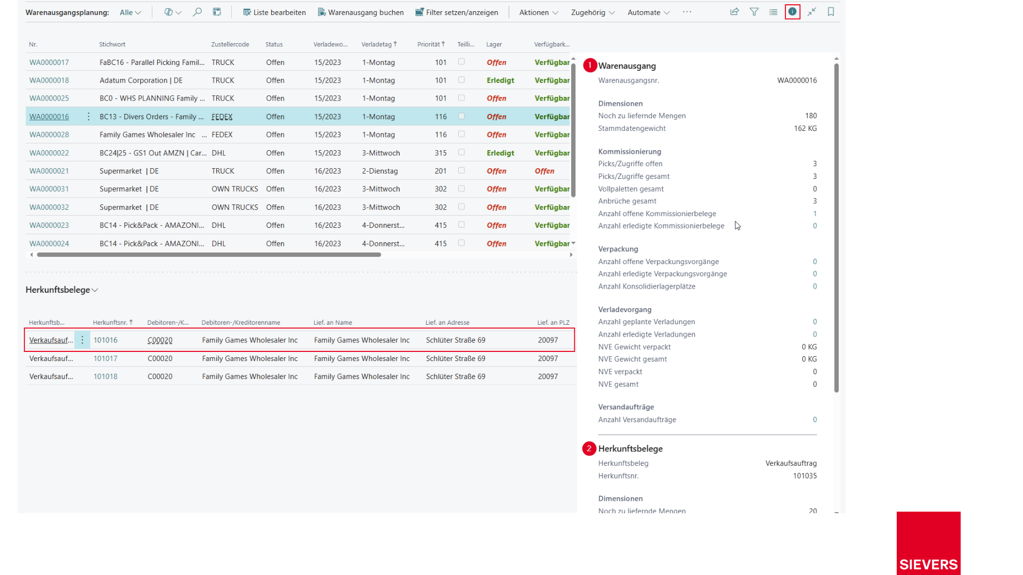Screen dimensions: 1023x575
Task: Click Anzahl erledigte Kommissionierbelege value 0
Action: pos(815,226)
